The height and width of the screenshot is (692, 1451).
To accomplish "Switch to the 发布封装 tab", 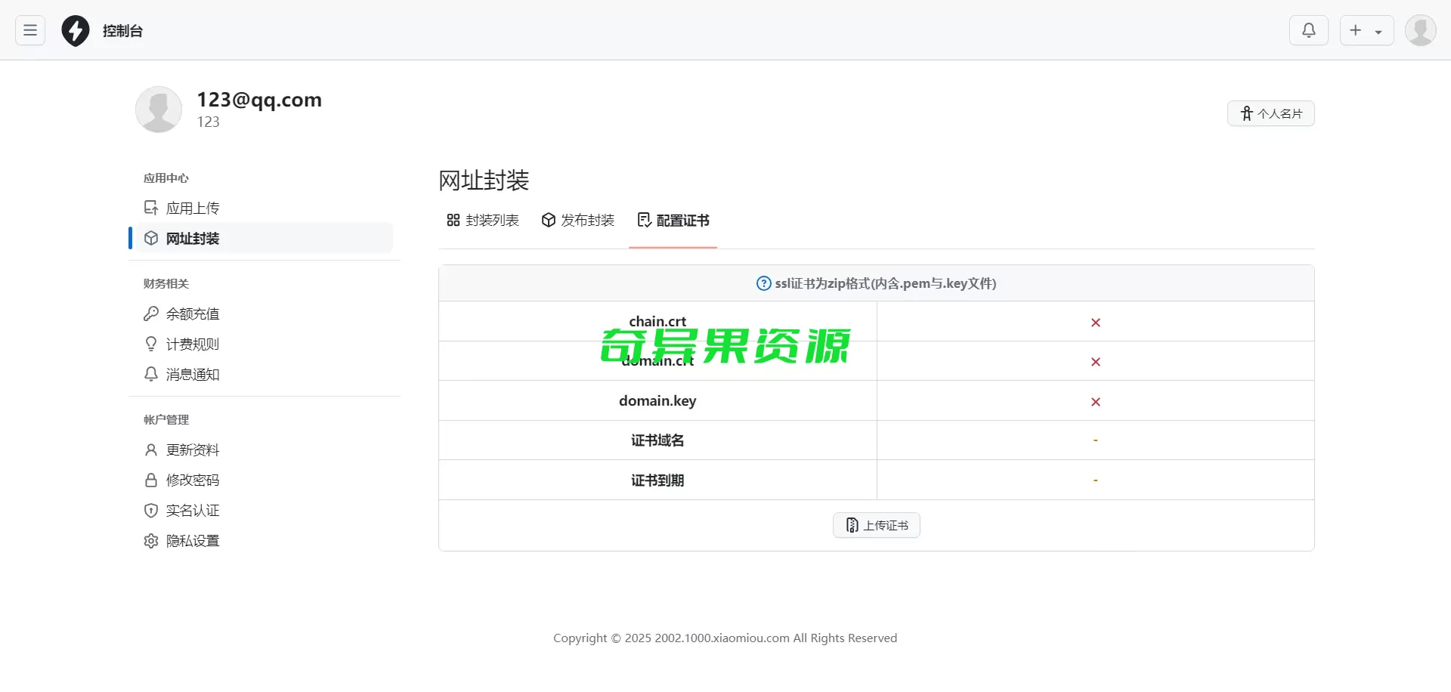I will pyautogui.click(x=577, y=220).
